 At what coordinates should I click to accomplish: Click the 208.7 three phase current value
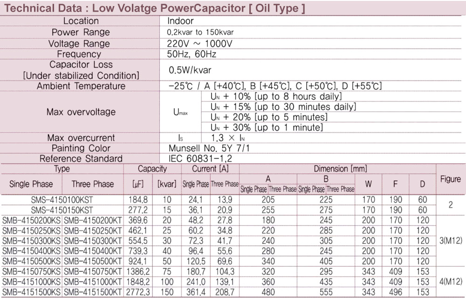pyautogui.click(x=225, y=292)
